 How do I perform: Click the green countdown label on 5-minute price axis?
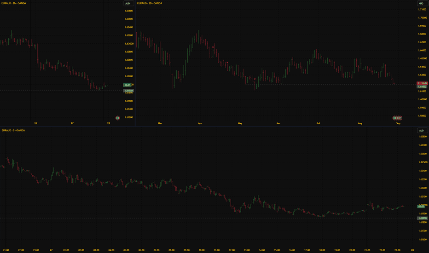(421, 207)
